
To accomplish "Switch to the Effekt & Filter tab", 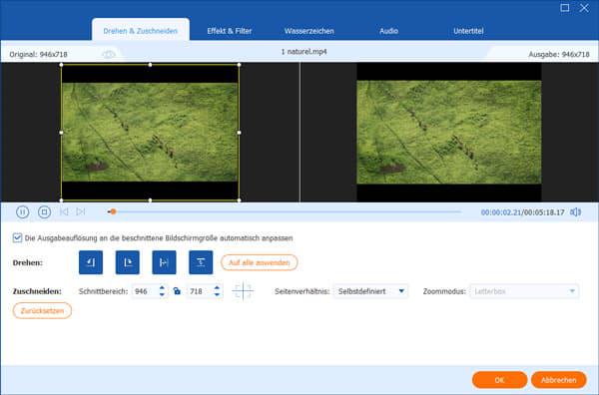I will pyautogui.click(x=230, y=31).
